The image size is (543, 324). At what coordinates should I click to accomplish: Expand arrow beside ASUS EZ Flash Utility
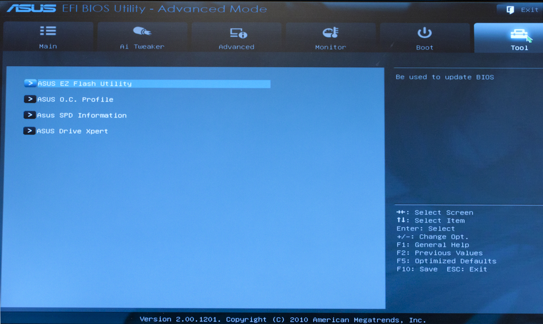click(x=31, y=83)
